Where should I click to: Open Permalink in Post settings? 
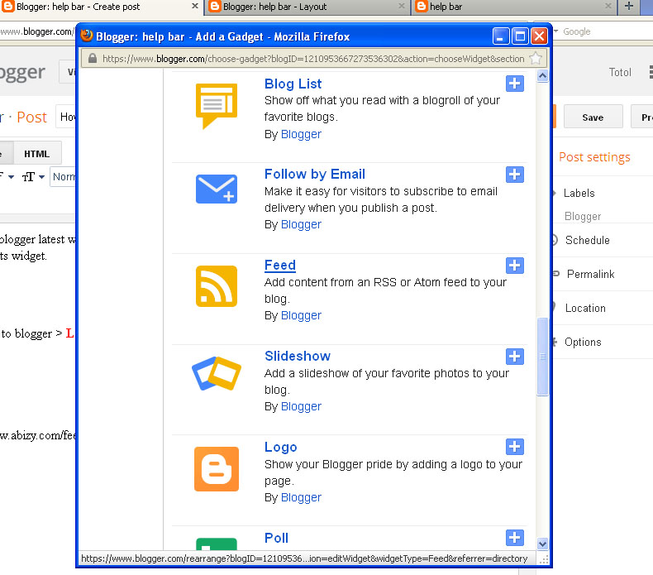[x=590, y=274]
